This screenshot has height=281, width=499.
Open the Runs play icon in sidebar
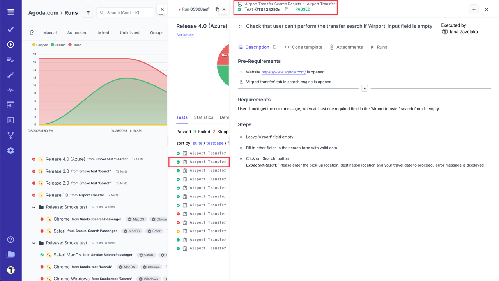pyautogui.click(x=11, y=44)
